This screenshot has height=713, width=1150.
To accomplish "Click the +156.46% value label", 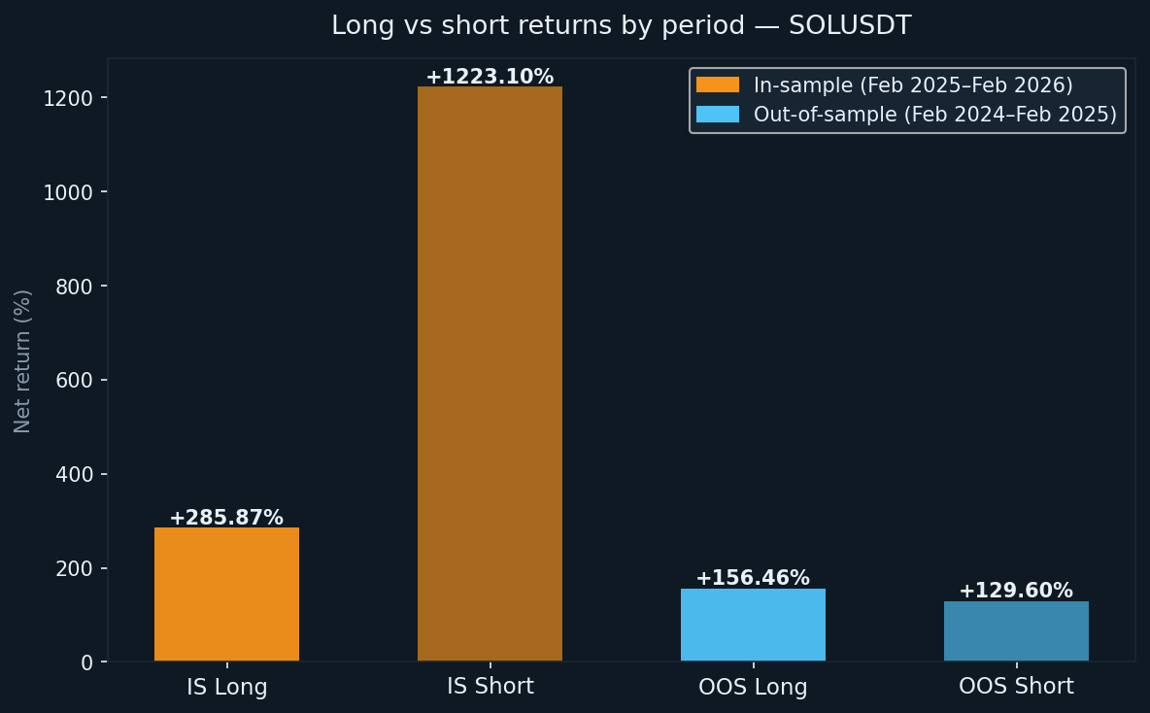I will pyautogui.click(x=753, y=578).
